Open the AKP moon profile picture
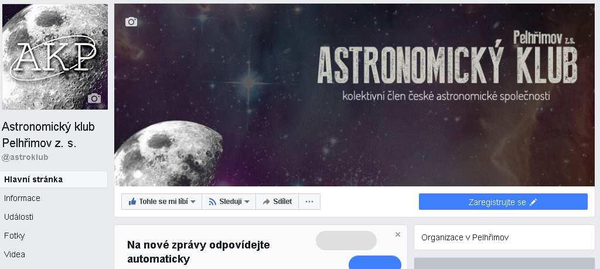Screen dimensions: 600x269 [55, 57]
